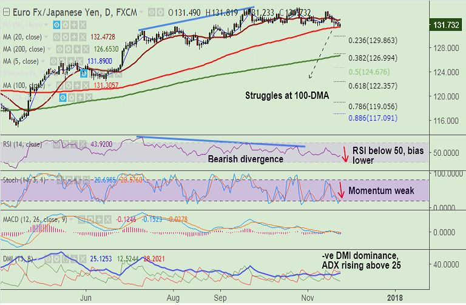The width and height of the screenshot is (466, 305).
Task: Hide MA (20, close) via eye icon
Action: [57, 37]
